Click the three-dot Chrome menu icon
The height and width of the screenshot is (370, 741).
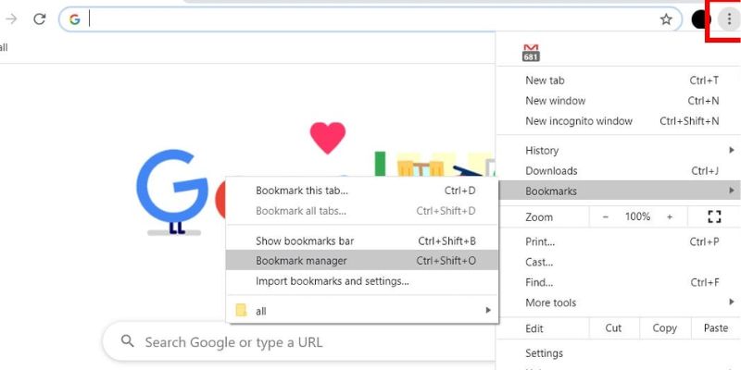(x=729, y=18)
